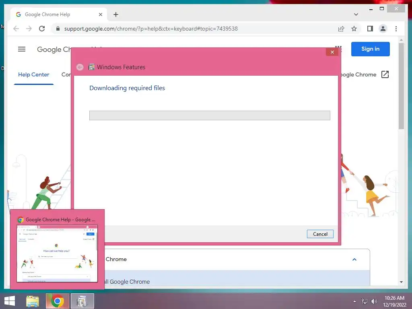Open the Google apps grid icon
This screenshot has width=412, height=309.
tap(338, 48)
